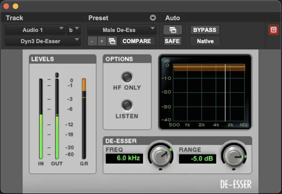Click the Track header label
Screen dimensions: 282x194
[x=15, y=18]
